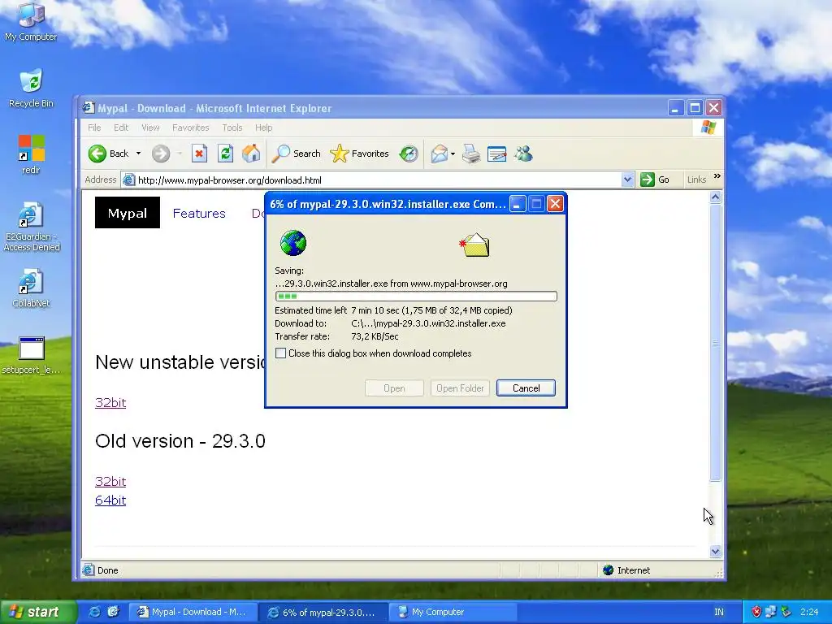
Task: Click the Go button next to address bar
Action: [655, 180]
